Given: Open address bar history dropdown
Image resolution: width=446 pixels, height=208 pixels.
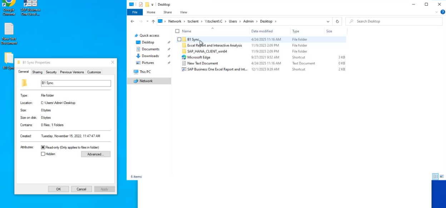Looking at the screenshot, I should pos(328,21).
